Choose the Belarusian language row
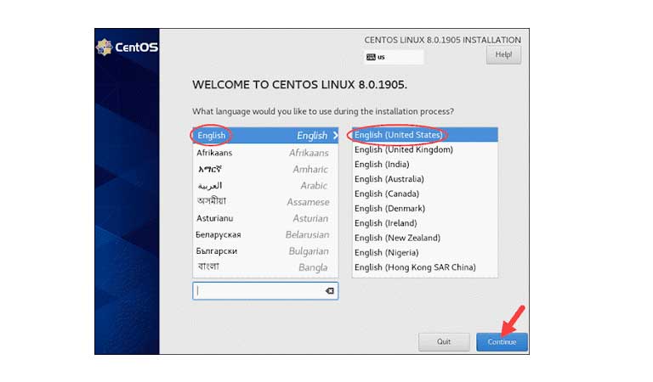The height and width of the screenshot is (382, 653). [x=265, y=234]
